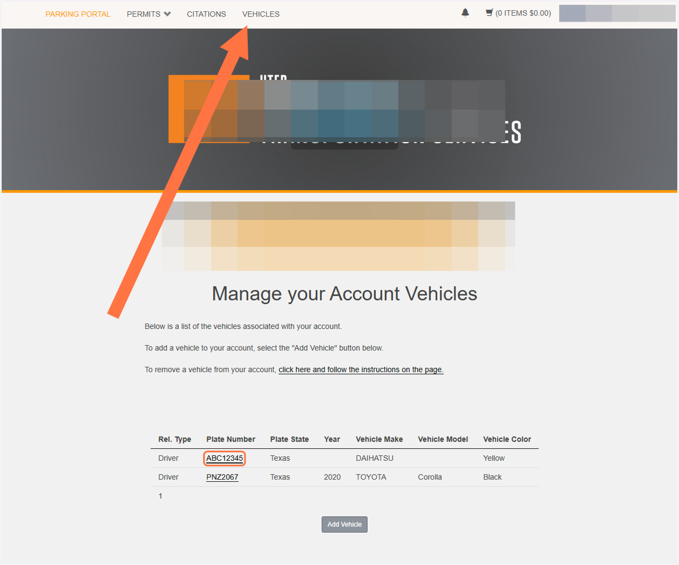Image resolution: width=679 pixels, height=565 pixels.
Task: Click the cart items total text
Action: 523,13
